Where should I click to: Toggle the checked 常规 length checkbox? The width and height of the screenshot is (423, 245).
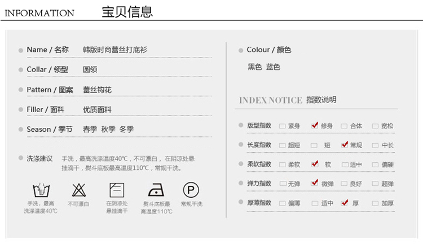(344, 145)
